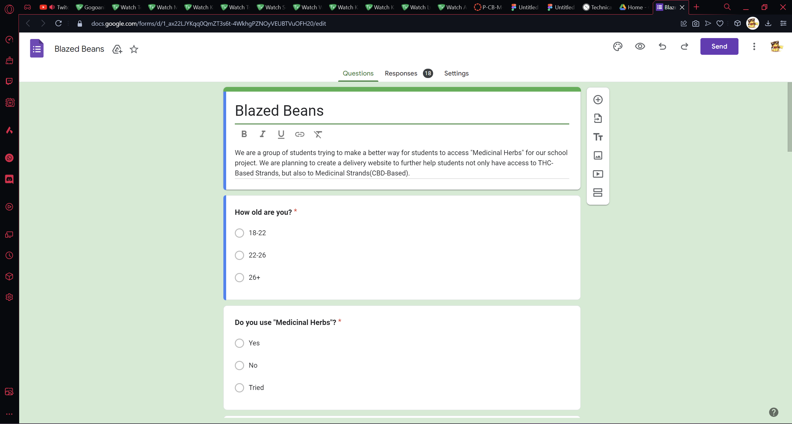Add title and description block
This screenshot has height=424, width=792.
click(598, 137)
